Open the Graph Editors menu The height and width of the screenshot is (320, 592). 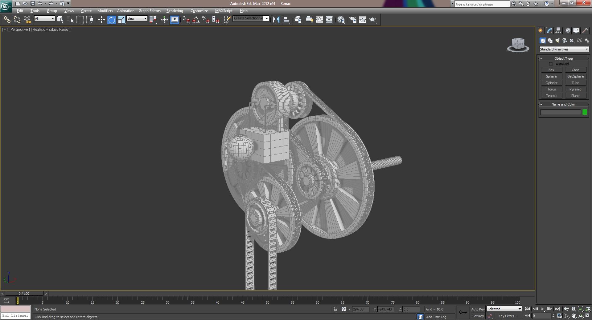click(150, 11)
